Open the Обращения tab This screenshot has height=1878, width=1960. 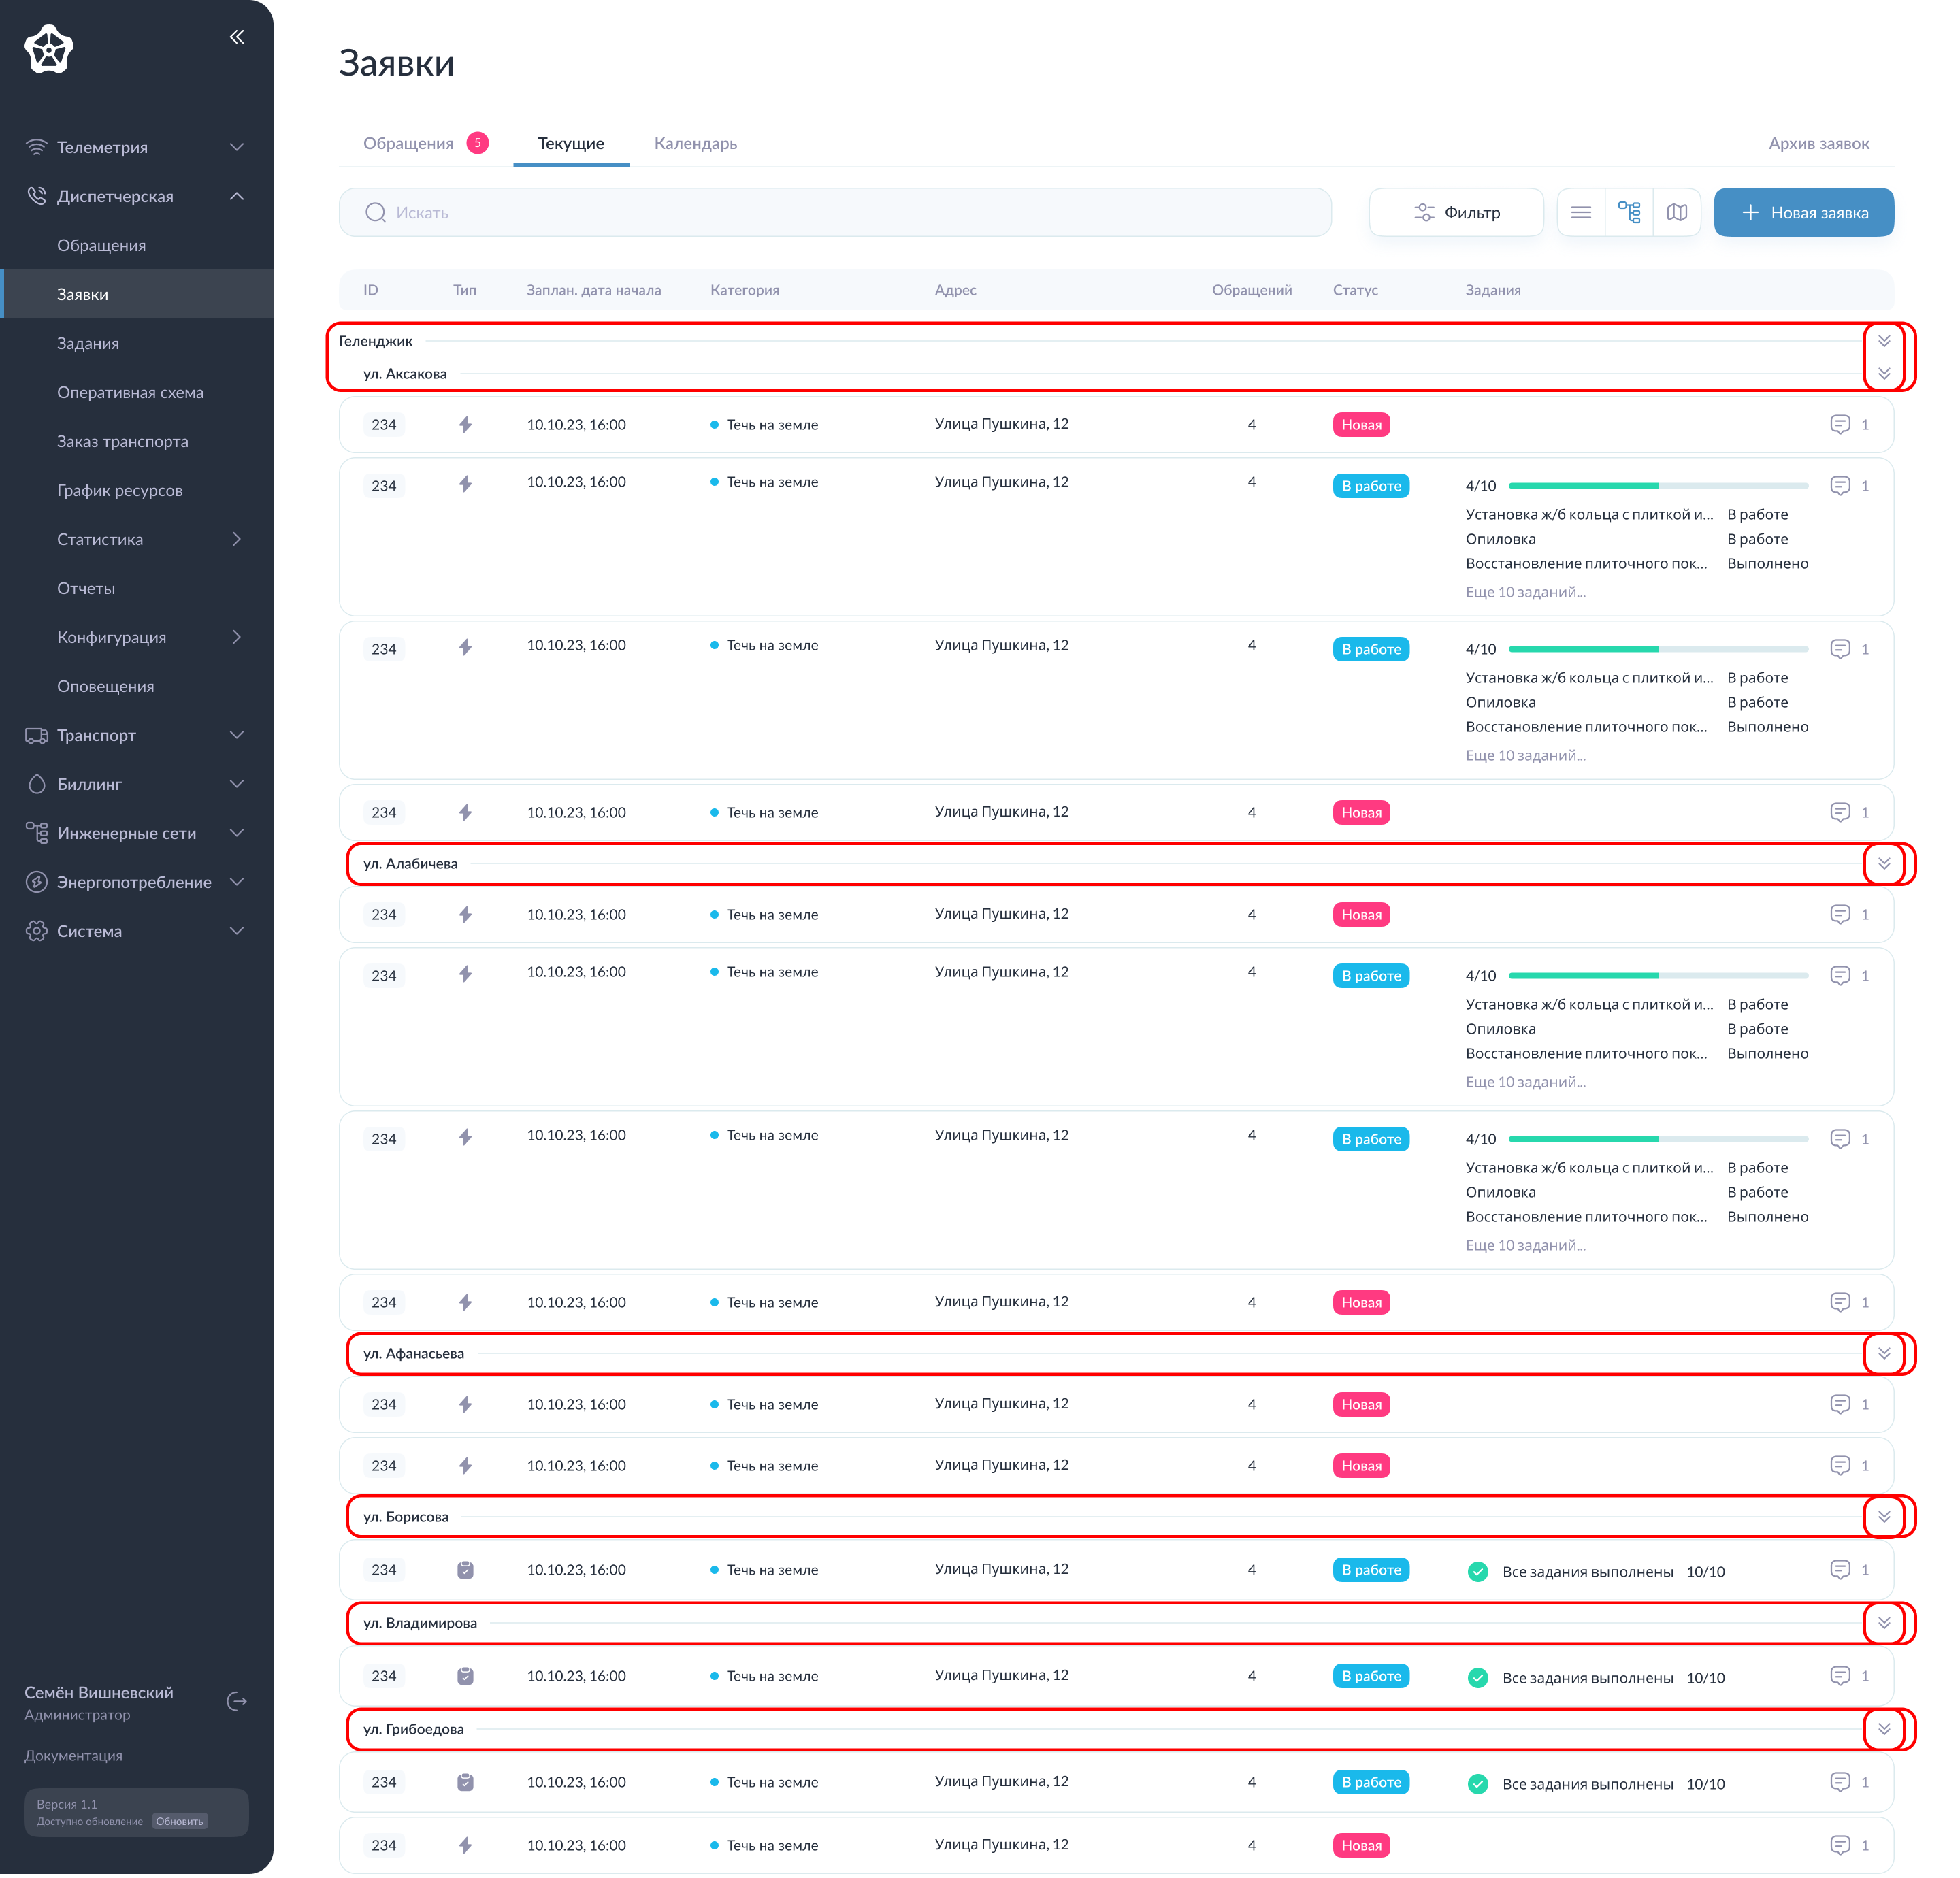[x=408, y=143]
